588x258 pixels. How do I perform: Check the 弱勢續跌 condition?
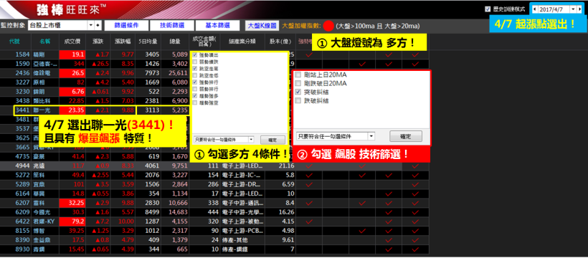point(194,62)
